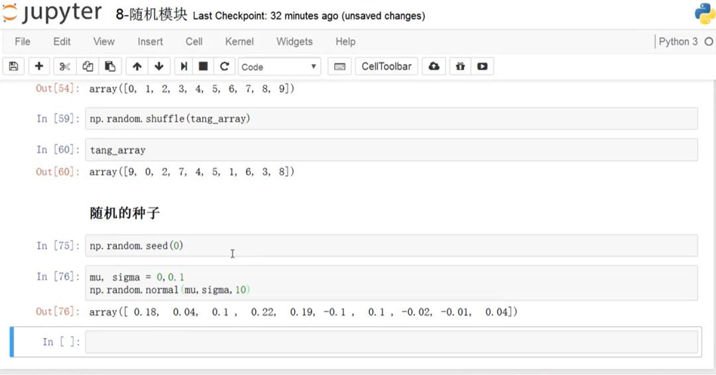Move selected cell up arrow
The width and height of the screenshot is (716, 375).
point(137,67)
